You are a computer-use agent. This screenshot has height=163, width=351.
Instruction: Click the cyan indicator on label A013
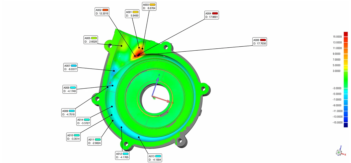point(158,156)
